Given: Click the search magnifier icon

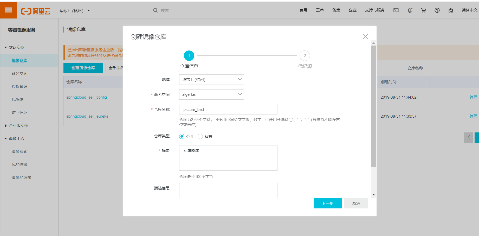Looking at the screenshot, I should click(x=156, y=10).
